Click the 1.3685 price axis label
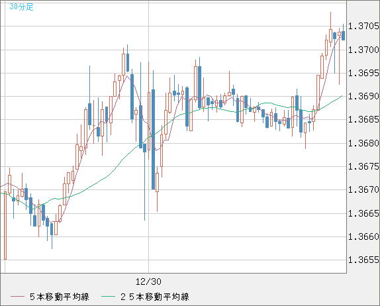380x306 pixels. 363,119
